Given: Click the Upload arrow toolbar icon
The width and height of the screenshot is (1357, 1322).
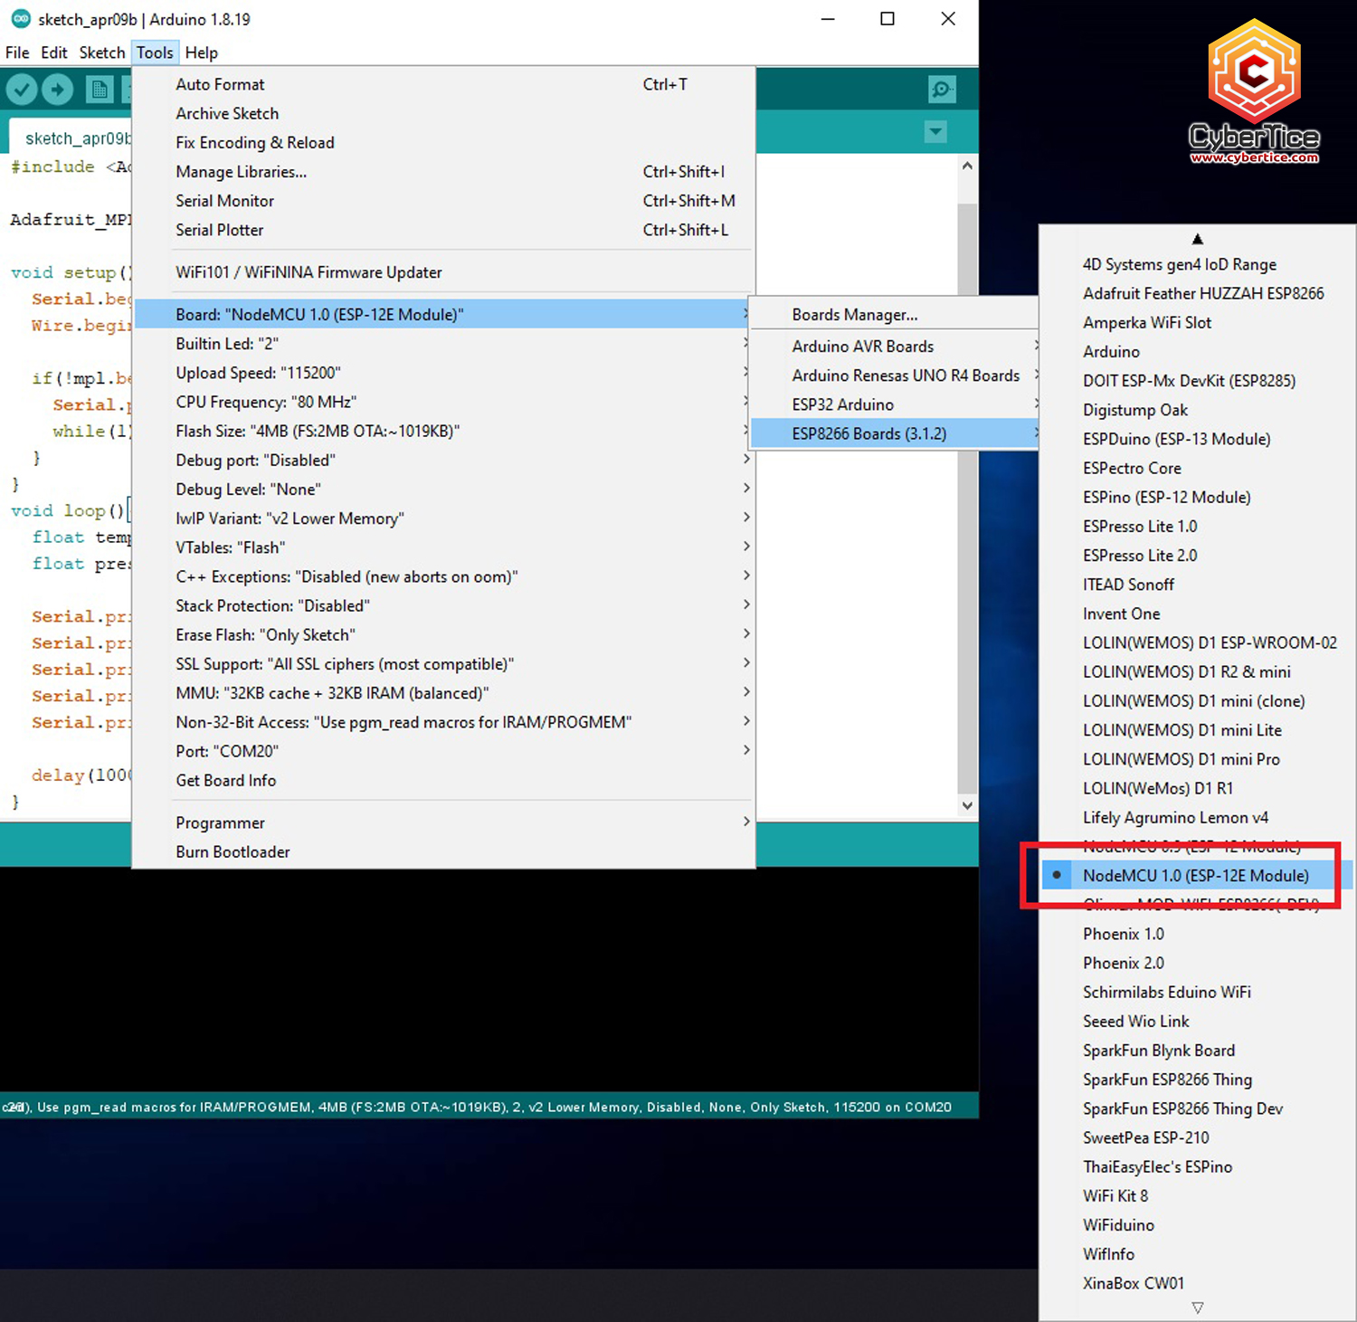Looking at the screenshot, I should pos(58,90).
